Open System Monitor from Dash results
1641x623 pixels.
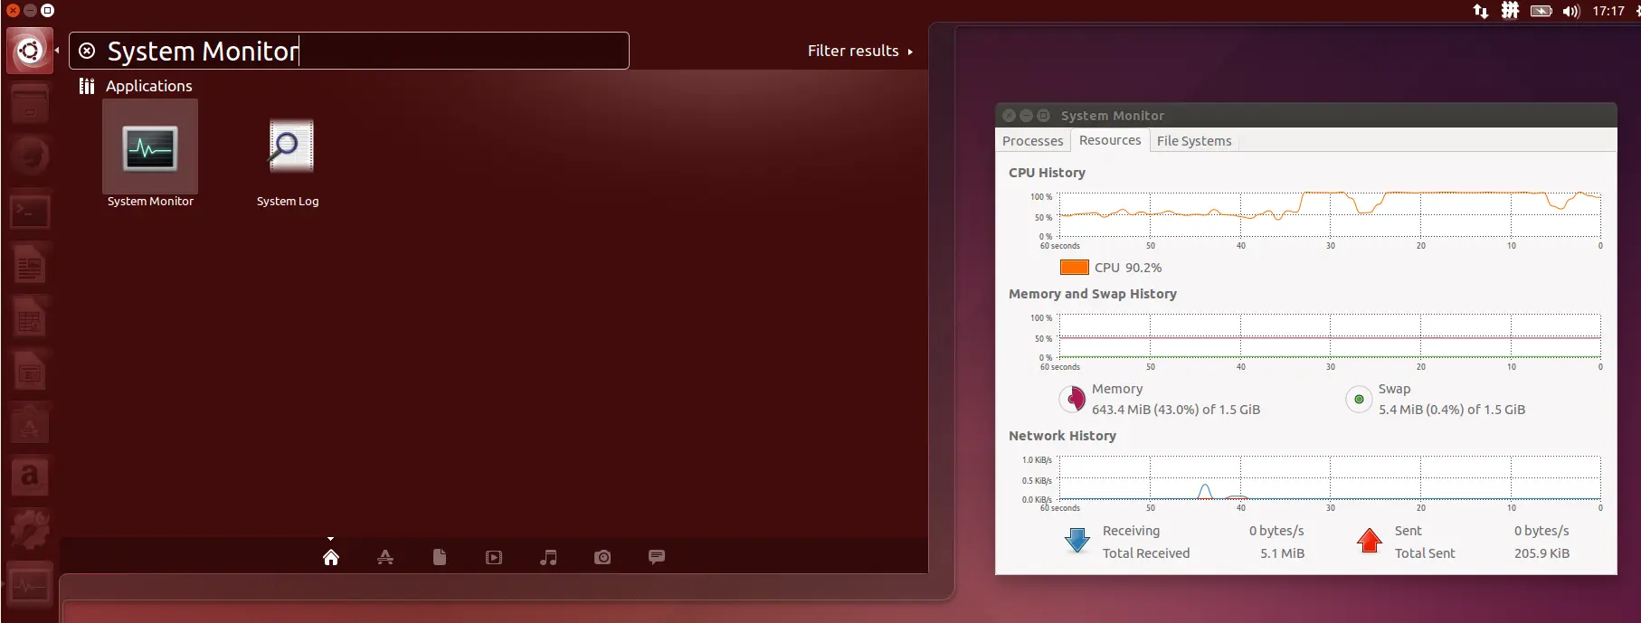click(x=150, y=154)
